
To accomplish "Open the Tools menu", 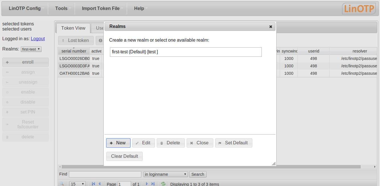I will (61, 8).
